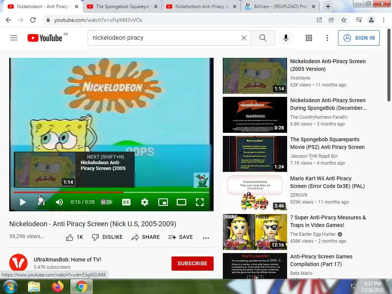This screenshot has height=294, width=392.
Task: Skip to the next video
Action: (41, 202)
